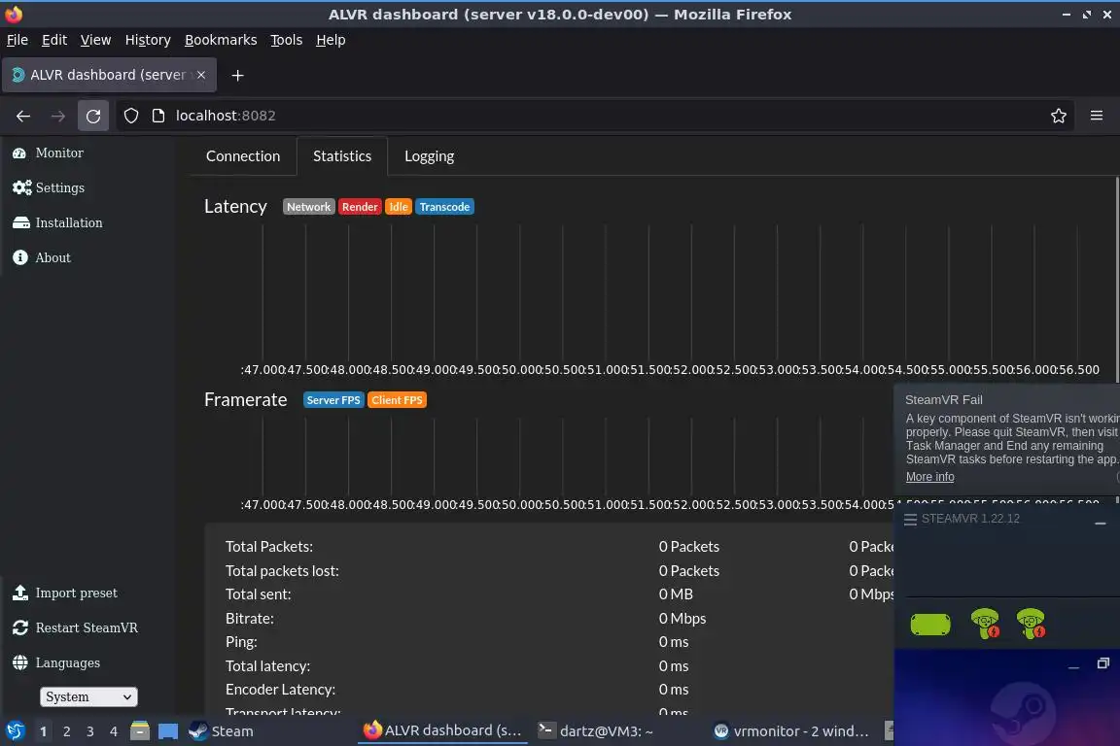The image size is (1120, 746).
Task: Select the Statistics tab
Action: [342, 156]
